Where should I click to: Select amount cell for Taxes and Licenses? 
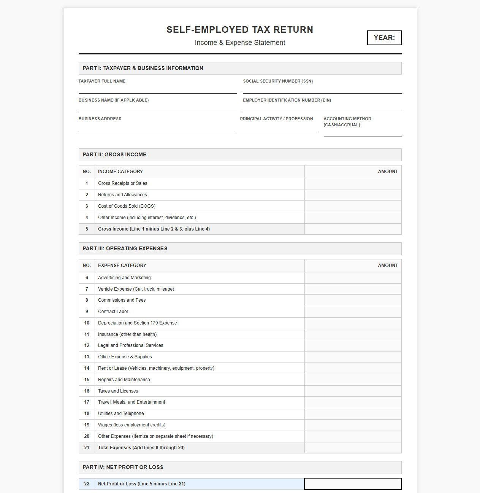point(353,391)
